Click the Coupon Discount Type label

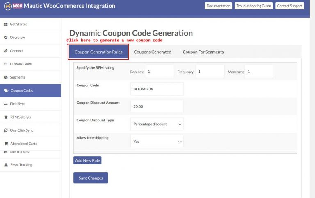pyautogui.click(x=95, y=120)
